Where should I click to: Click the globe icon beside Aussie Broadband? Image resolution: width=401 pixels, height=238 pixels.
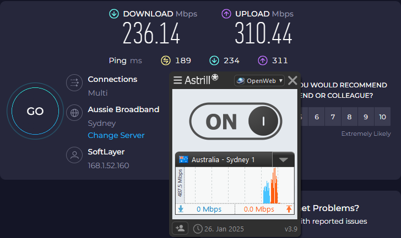(x=74, y=113)
